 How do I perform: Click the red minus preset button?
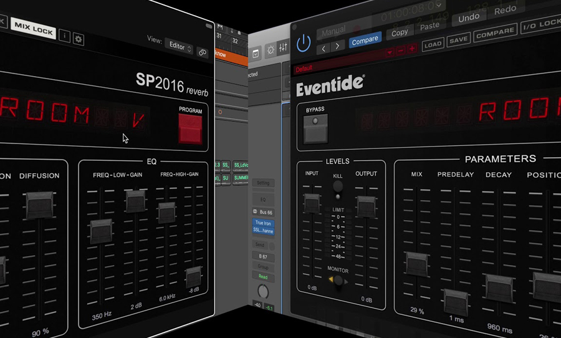click(400, 49)
